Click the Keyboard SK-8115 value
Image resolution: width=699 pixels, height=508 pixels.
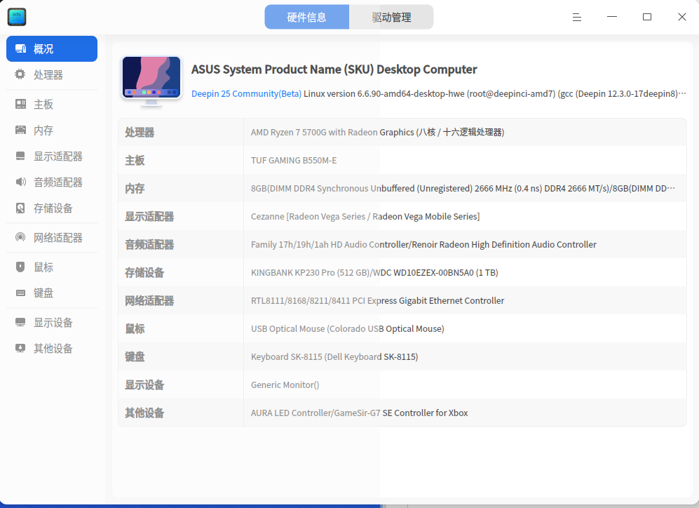334,357
